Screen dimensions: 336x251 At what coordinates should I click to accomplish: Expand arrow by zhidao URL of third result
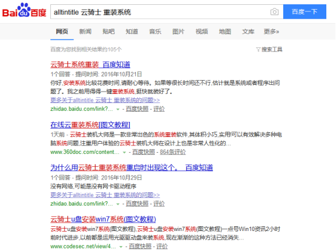[118, 204]
